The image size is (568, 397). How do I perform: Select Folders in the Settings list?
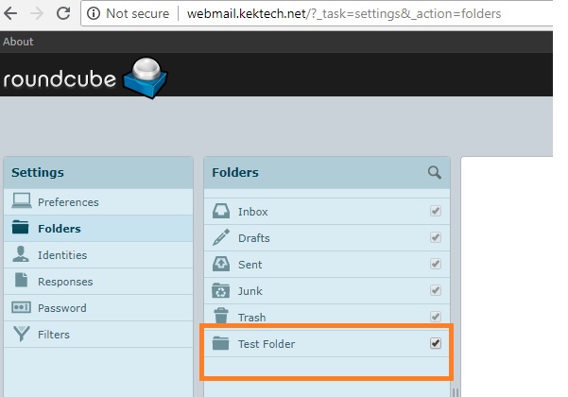point(59,229)
